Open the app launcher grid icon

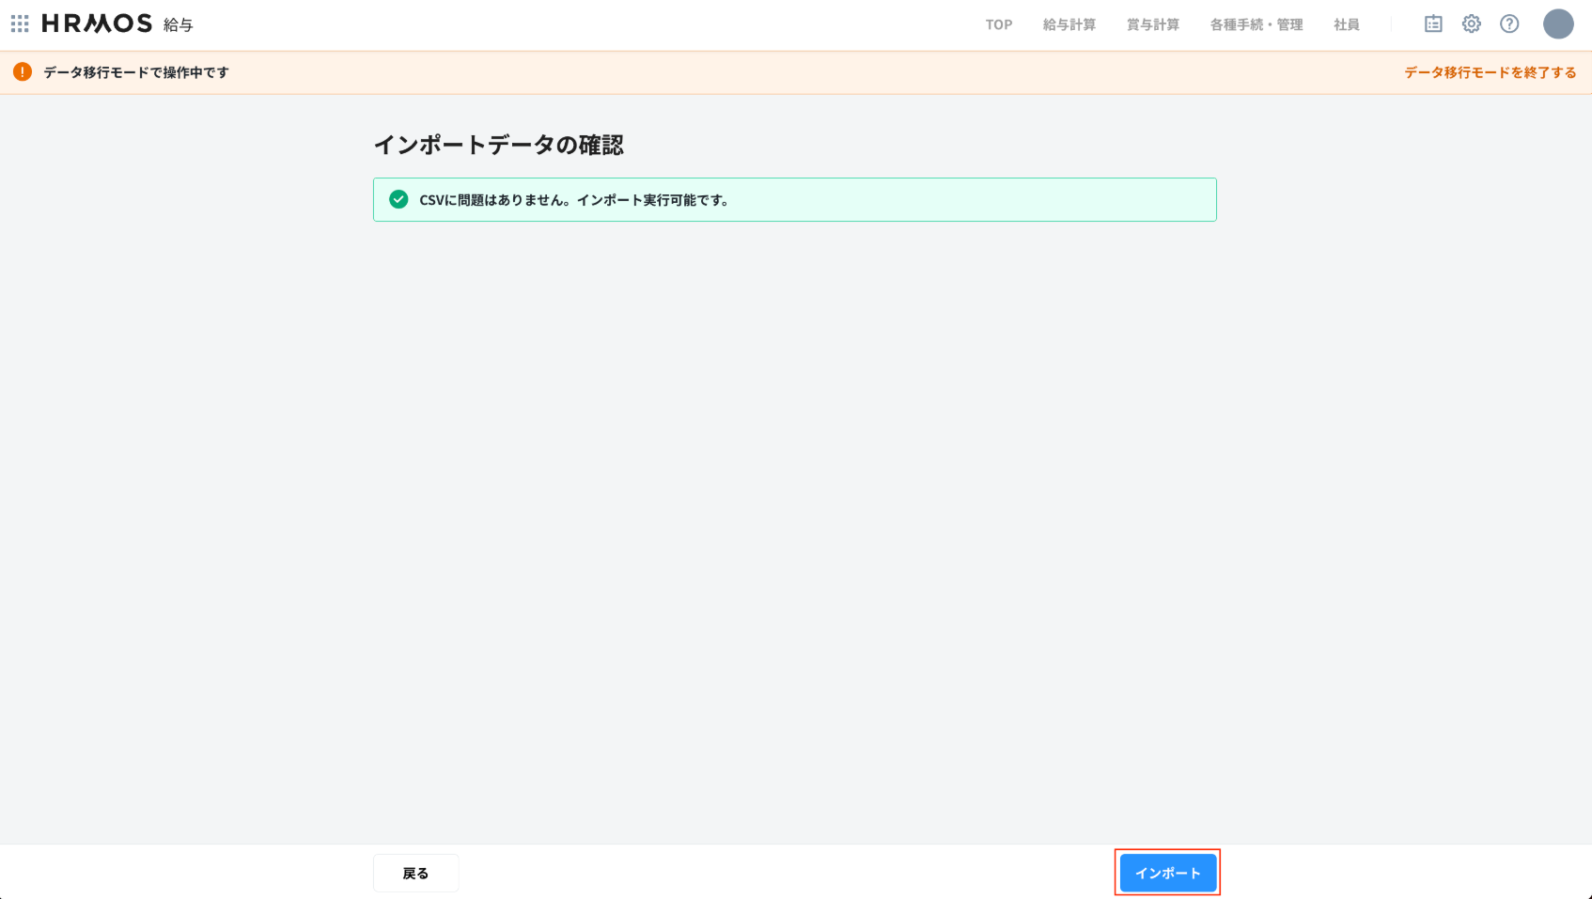click(20, 23)
